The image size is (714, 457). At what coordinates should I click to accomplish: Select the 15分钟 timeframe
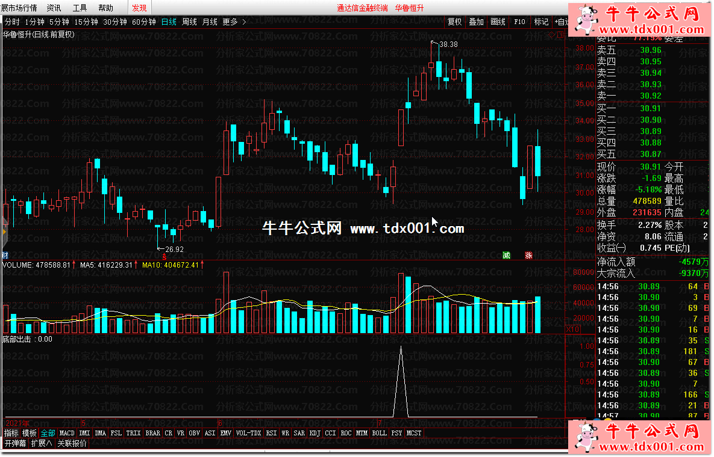point(86,22)
